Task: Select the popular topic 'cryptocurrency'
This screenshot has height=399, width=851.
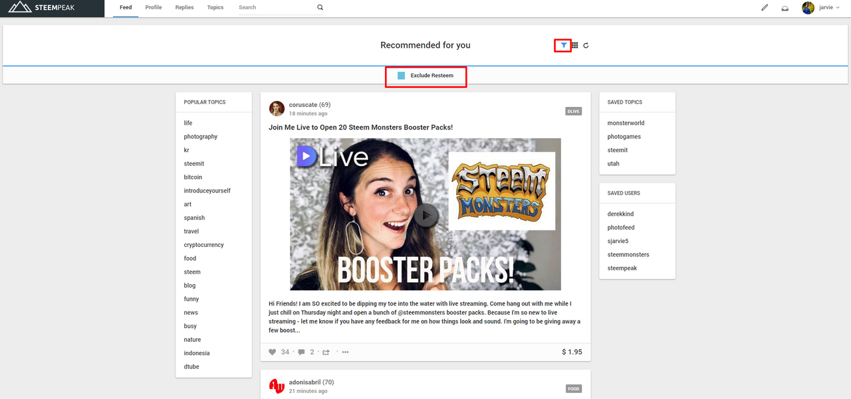Action: click(204, 245)
